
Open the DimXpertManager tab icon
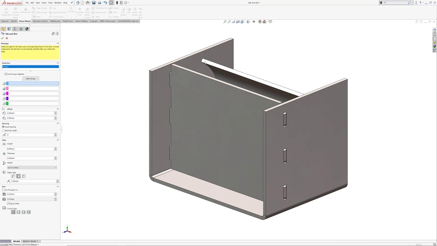[21, 29]
